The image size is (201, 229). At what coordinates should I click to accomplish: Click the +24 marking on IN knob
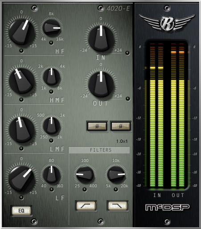[118, 50]
